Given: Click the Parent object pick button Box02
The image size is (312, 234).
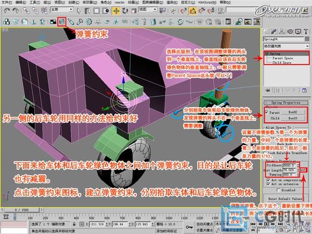Looking at the screenshot, I should [x=292, y=112].
